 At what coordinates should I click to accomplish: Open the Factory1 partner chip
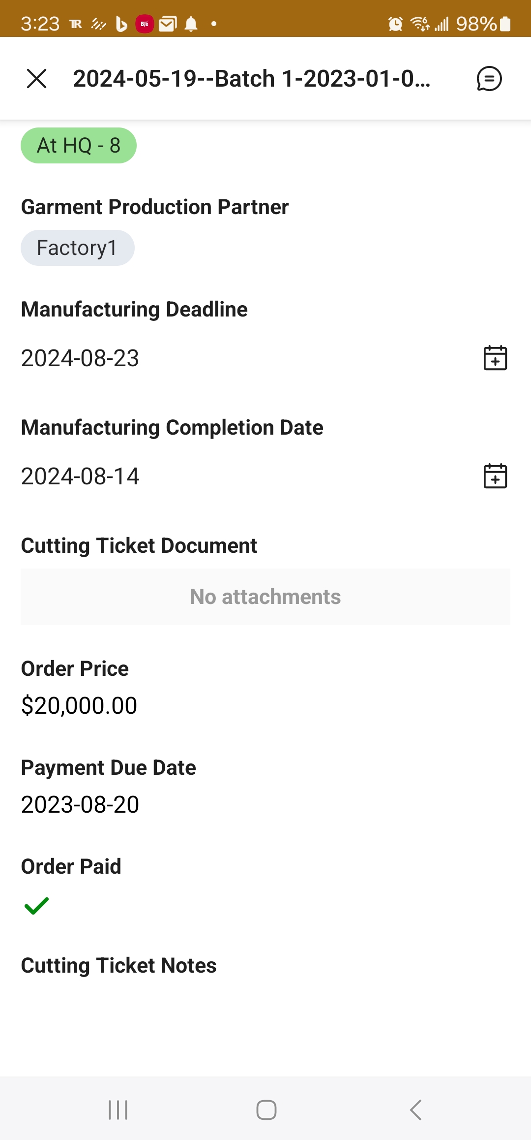(77, 248)
